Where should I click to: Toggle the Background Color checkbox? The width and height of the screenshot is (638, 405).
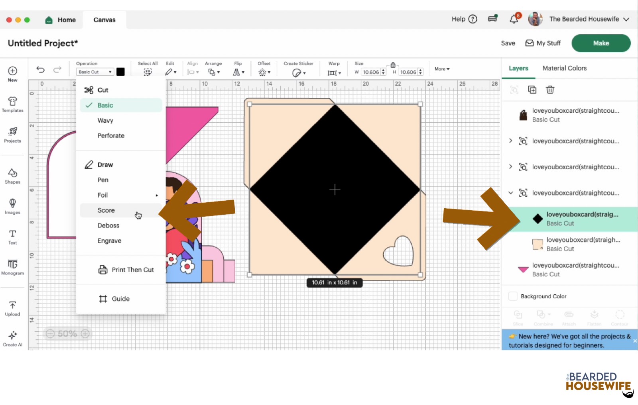513,296
